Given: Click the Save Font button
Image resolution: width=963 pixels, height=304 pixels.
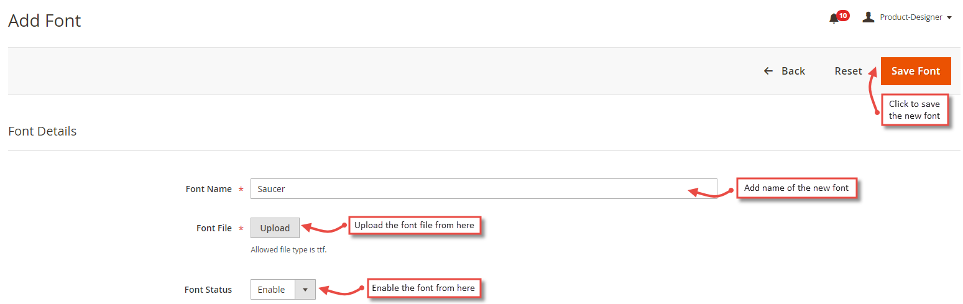Looking at the screenshot, I should pos(916,71).
